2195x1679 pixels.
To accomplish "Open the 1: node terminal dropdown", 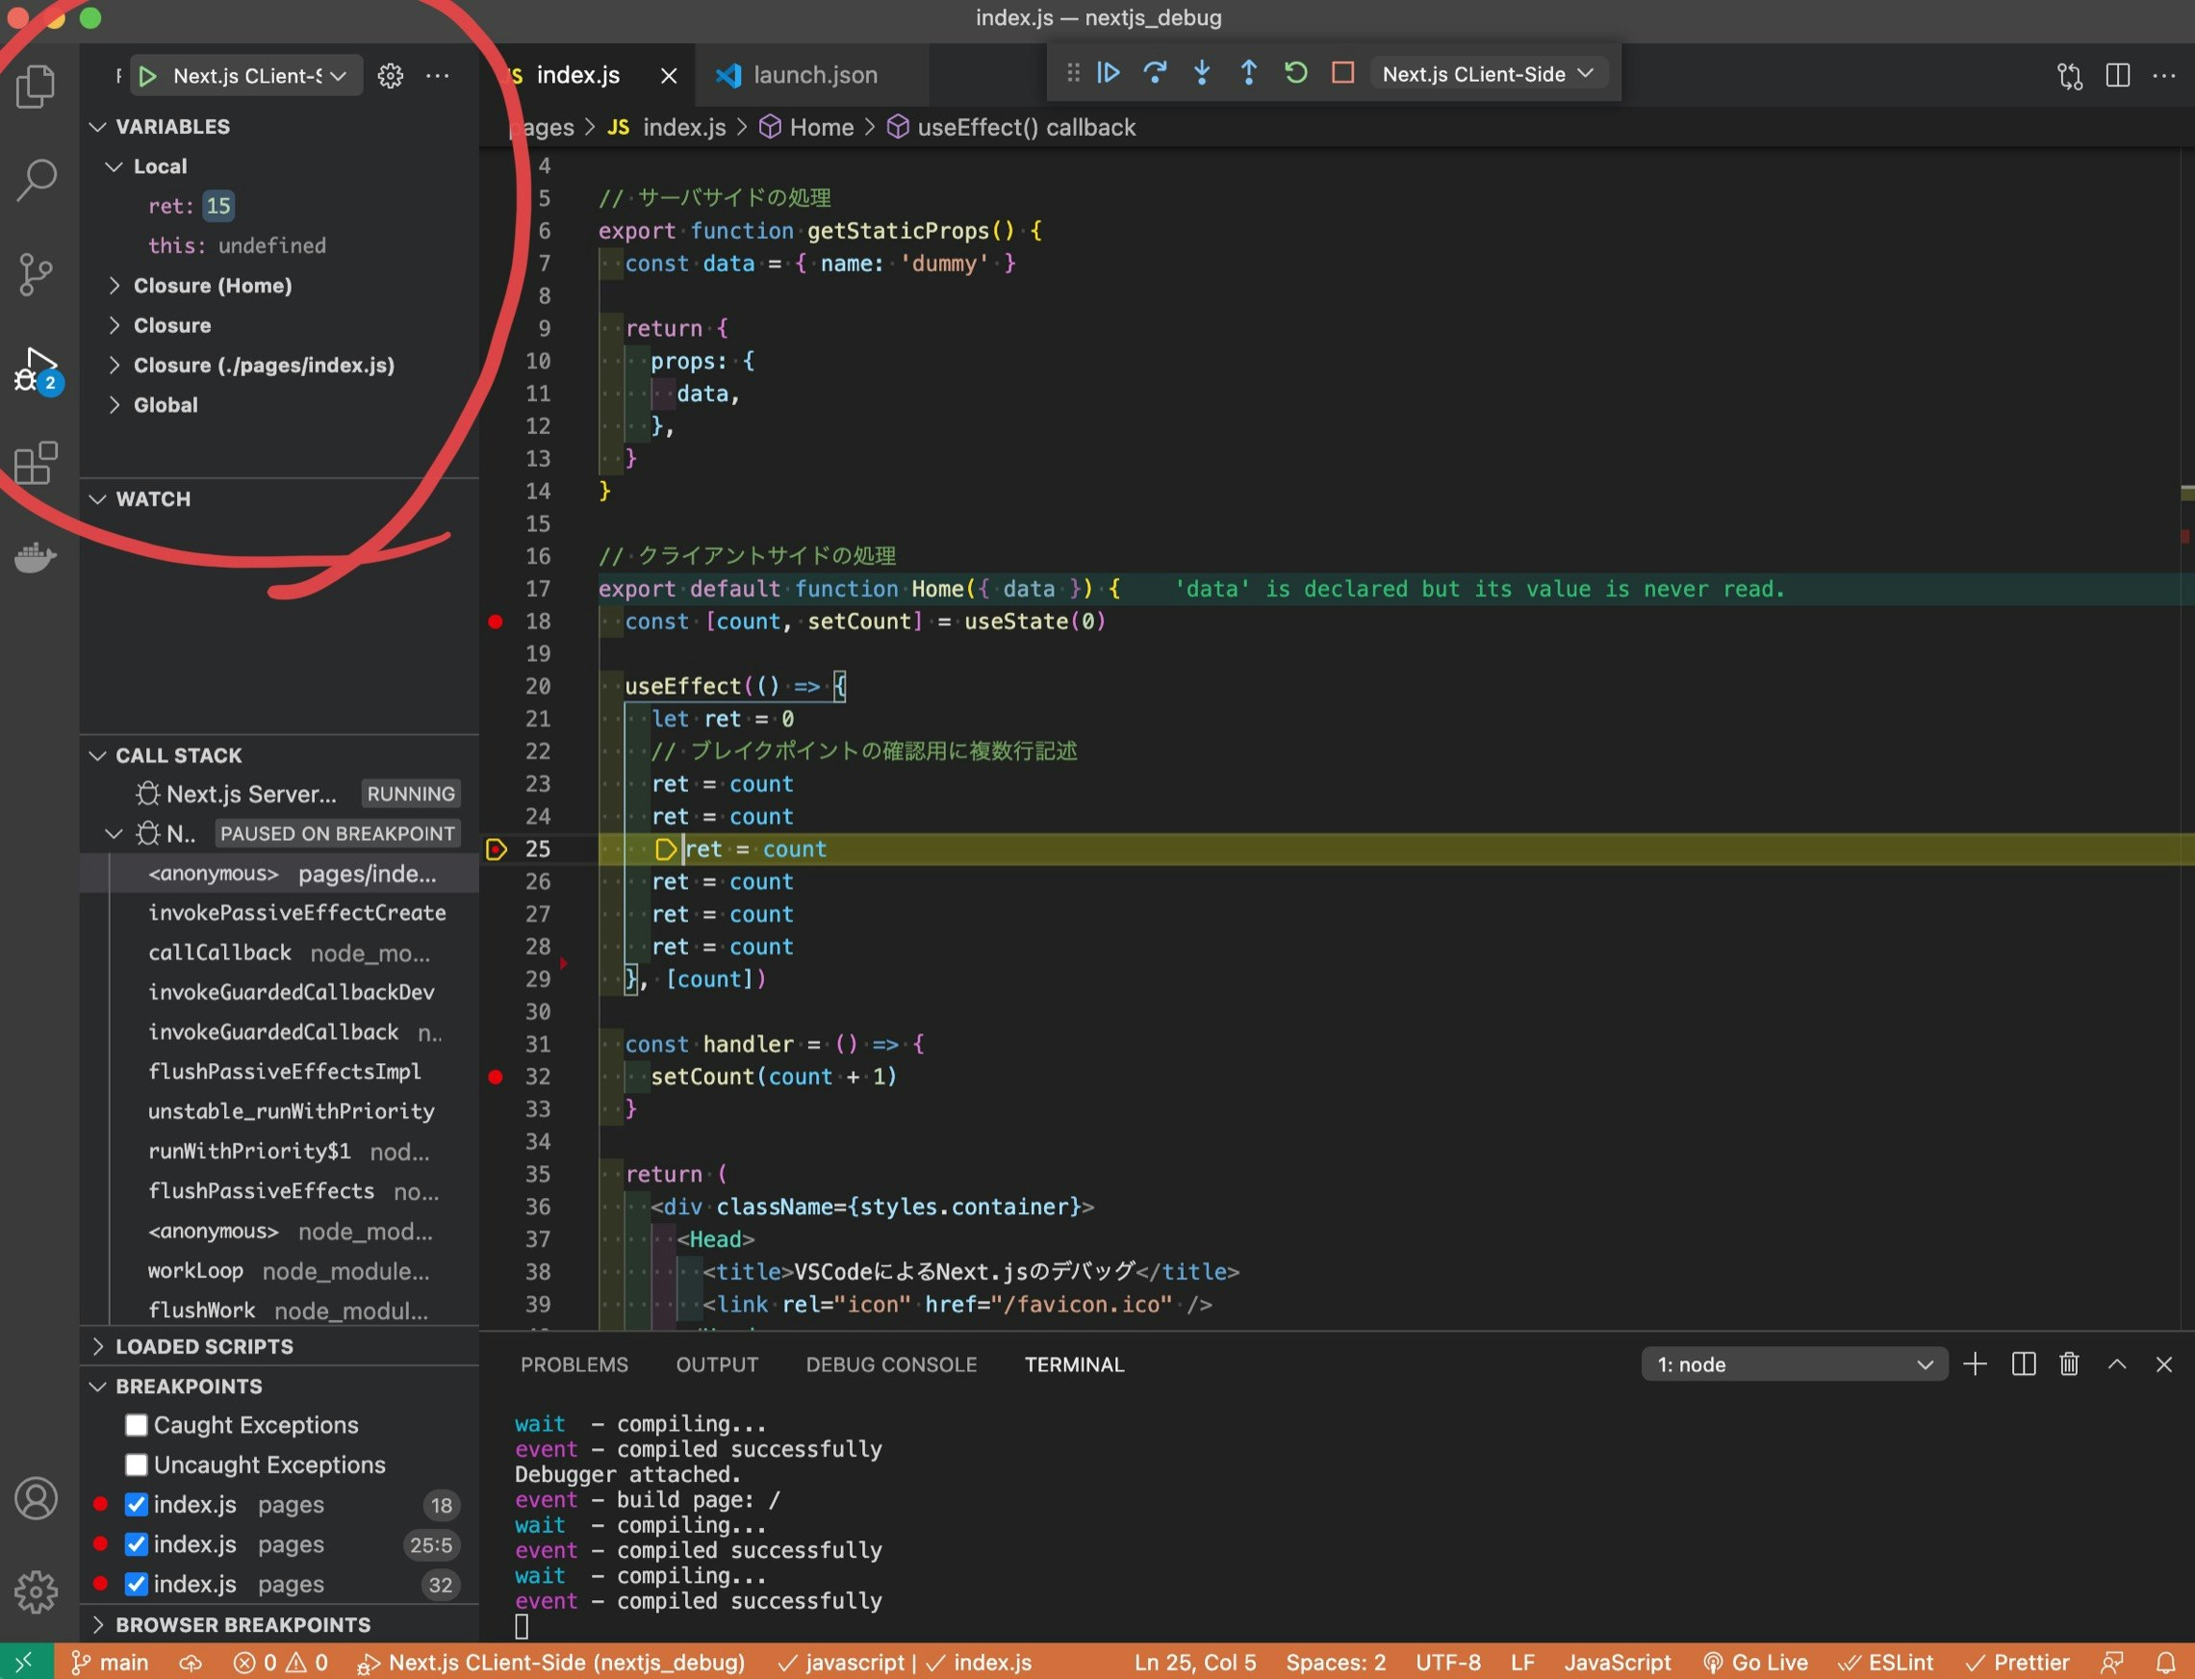I will coord(1793,1364).
